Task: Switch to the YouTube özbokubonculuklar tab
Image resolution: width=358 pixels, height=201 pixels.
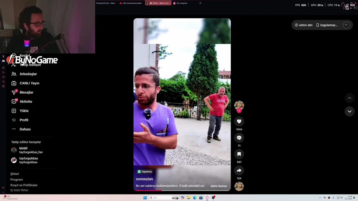Action: click(131, 3)
